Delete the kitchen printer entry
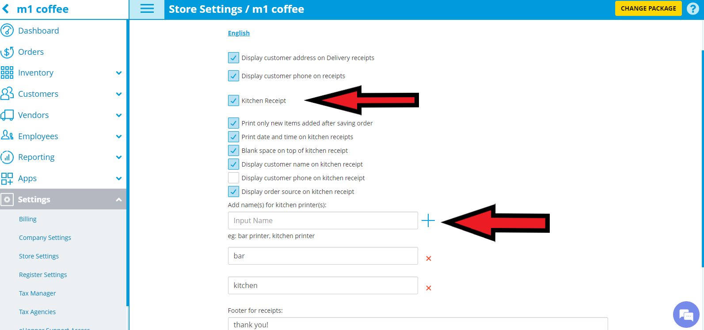 click(x=428, y=288)
